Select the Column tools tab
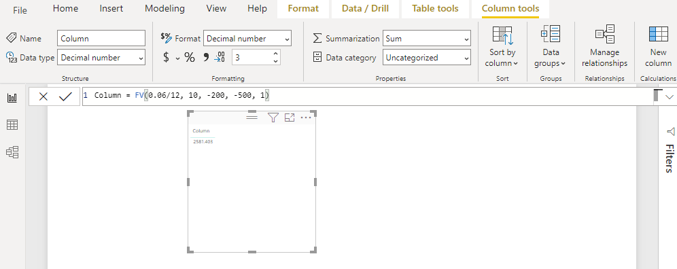Viewport: 677px width, 269px height. (x=510, y=9)
